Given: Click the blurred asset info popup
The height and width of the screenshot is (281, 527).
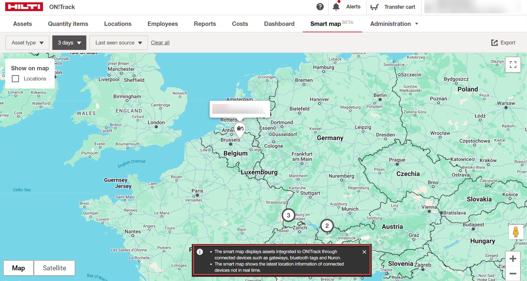Looking at the screenshot, I should [240, 109].
